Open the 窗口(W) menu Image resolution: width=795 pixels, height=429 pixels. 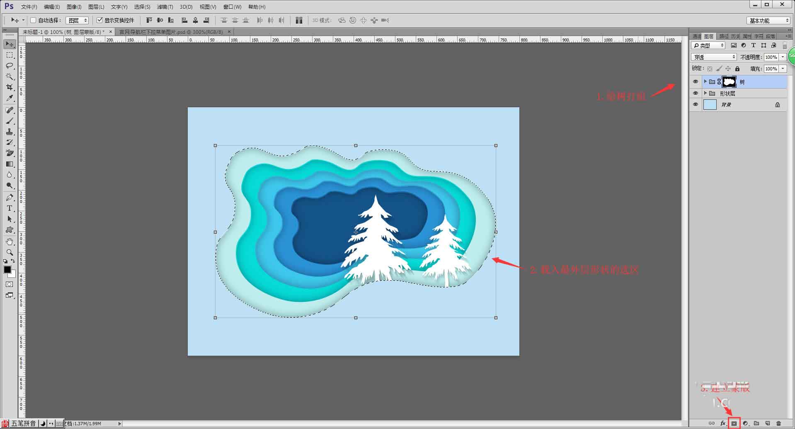pyautogui.click(x=232, y=7)
